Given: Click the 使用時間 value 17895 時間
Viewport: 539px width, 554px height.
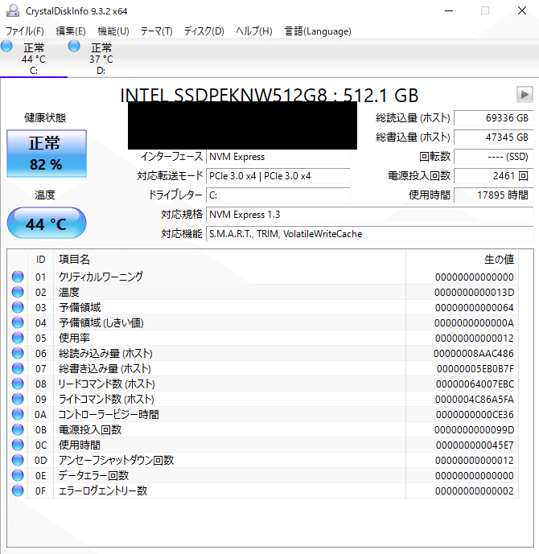Looking at the screenshot, I should (493, 195).
